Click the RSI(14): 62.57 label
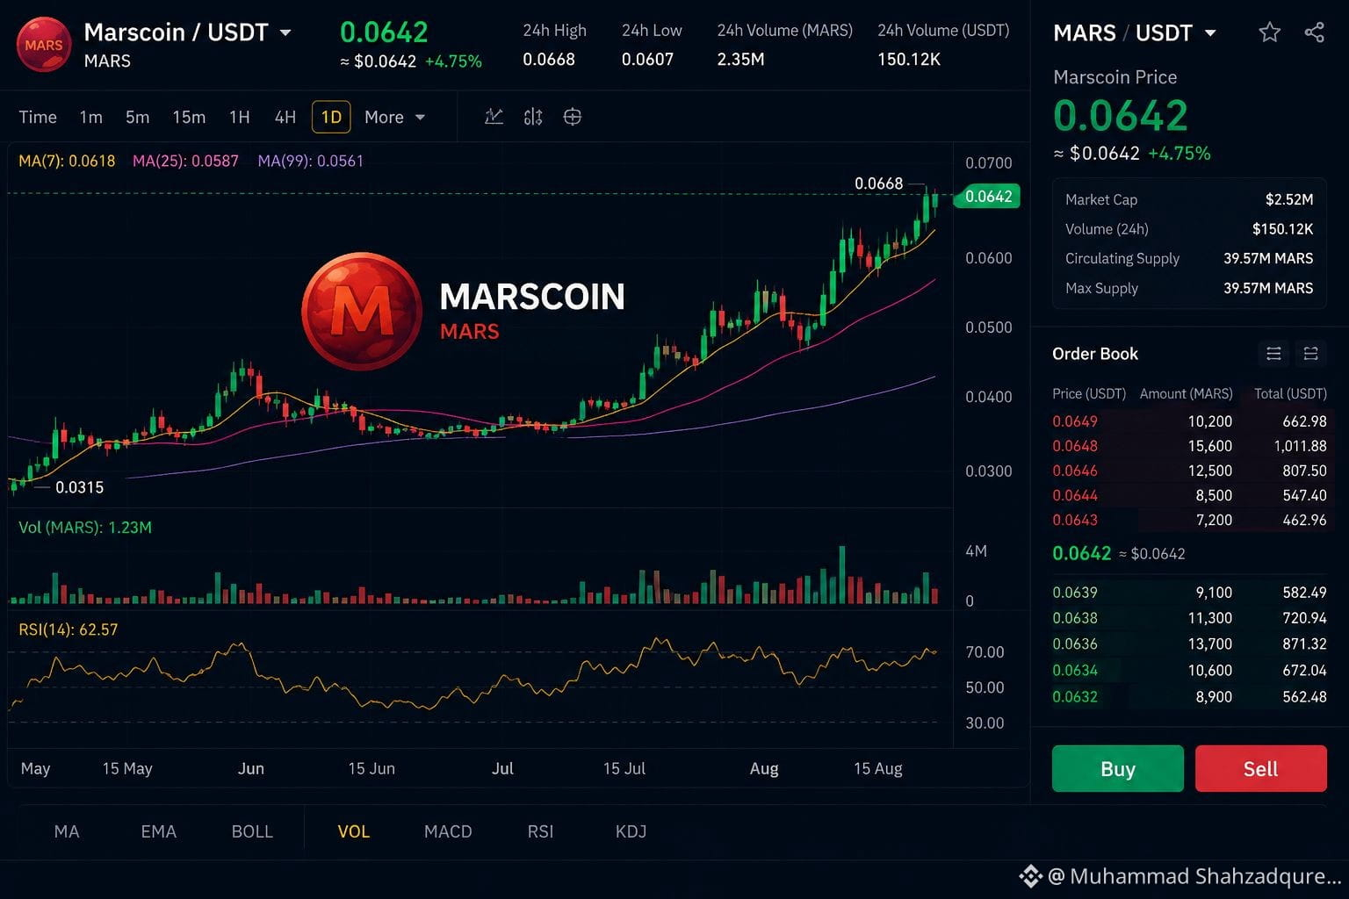Screen dimensions: 1349x899 (68, 629)
